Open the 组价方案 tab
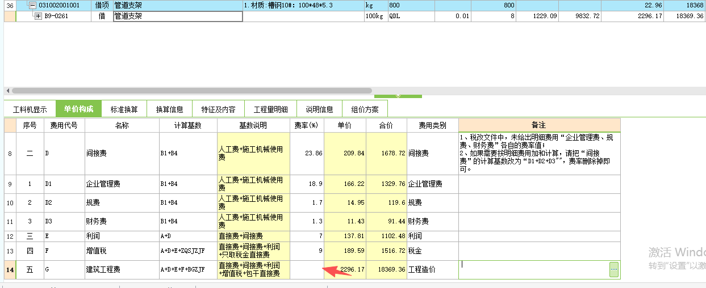 (365, 109)
